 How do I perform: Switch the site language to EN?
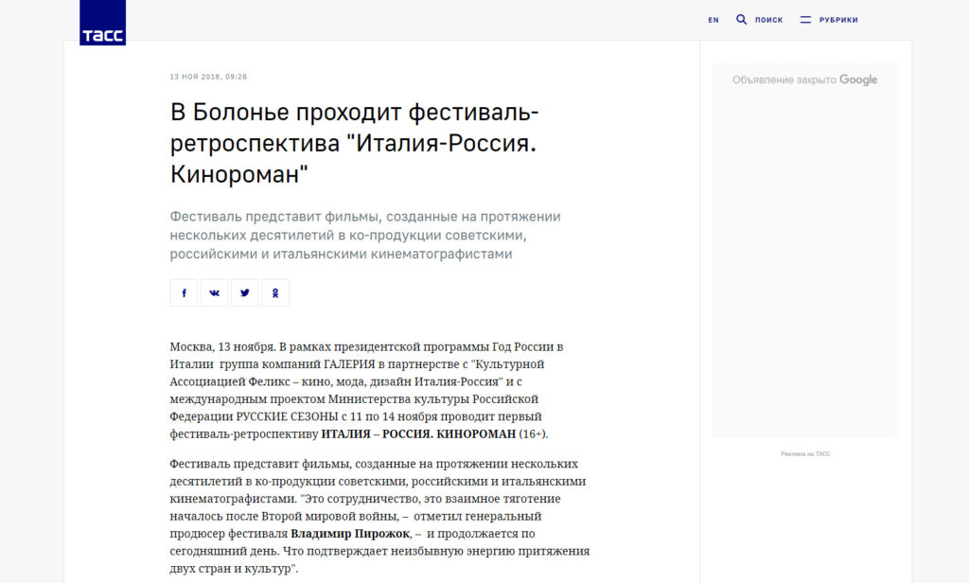pyautogui.click(x=714, y=20)
